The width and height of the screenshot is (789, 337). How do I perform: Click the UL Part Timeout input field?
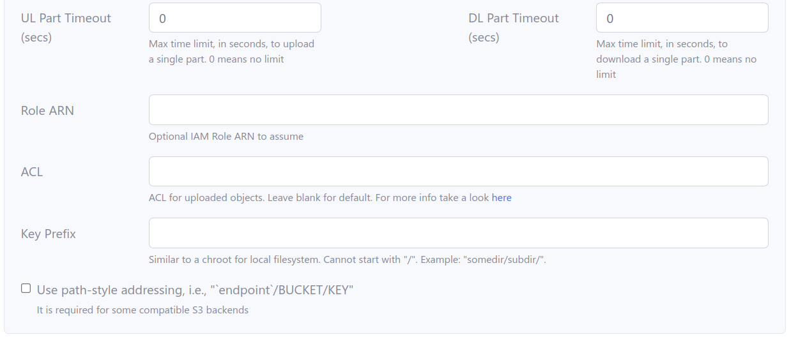234,18
